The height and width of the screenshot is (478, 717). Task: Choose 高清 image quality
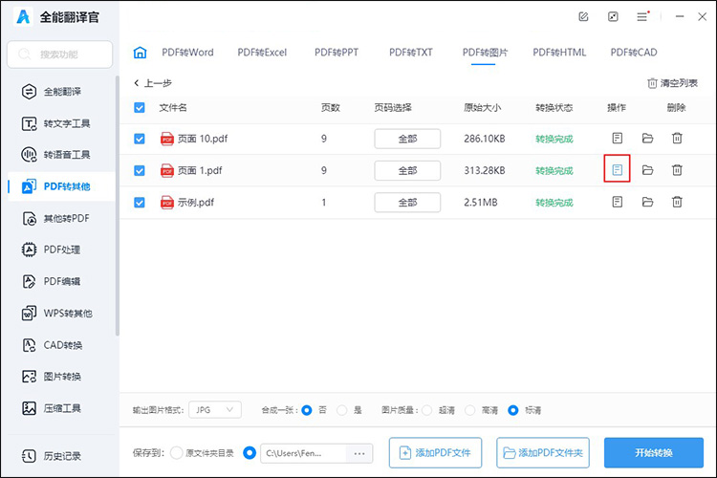point(469,410)
